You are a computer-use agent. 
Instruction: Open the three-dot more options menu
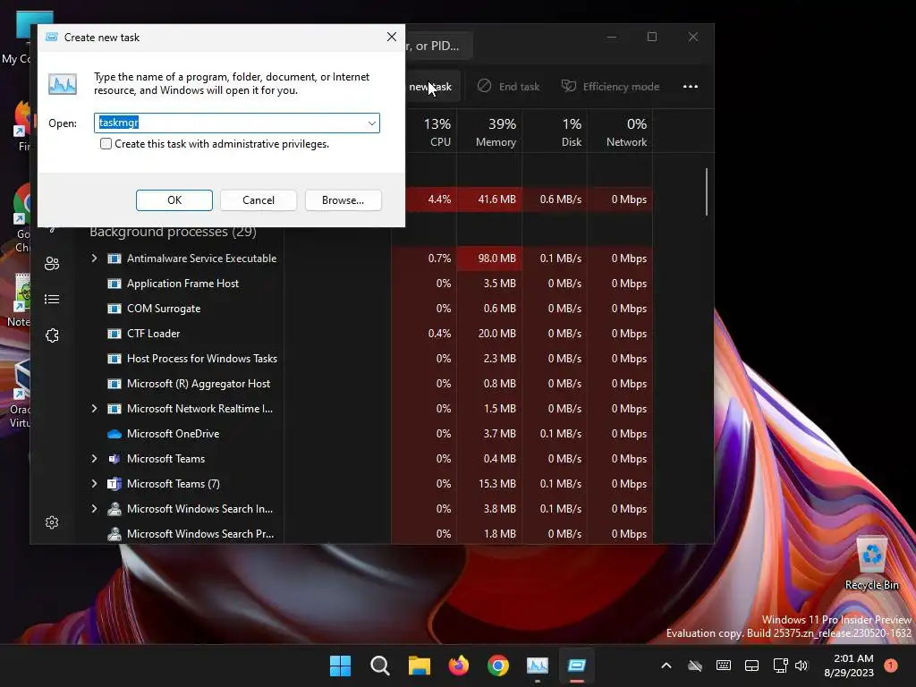[x=691, y=87]
